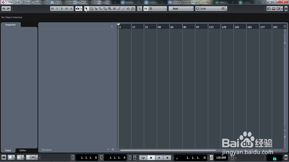Viewport: 289px width, 162px height.
Task: Open snap type dropdown arrow
Action: (166, 9)
